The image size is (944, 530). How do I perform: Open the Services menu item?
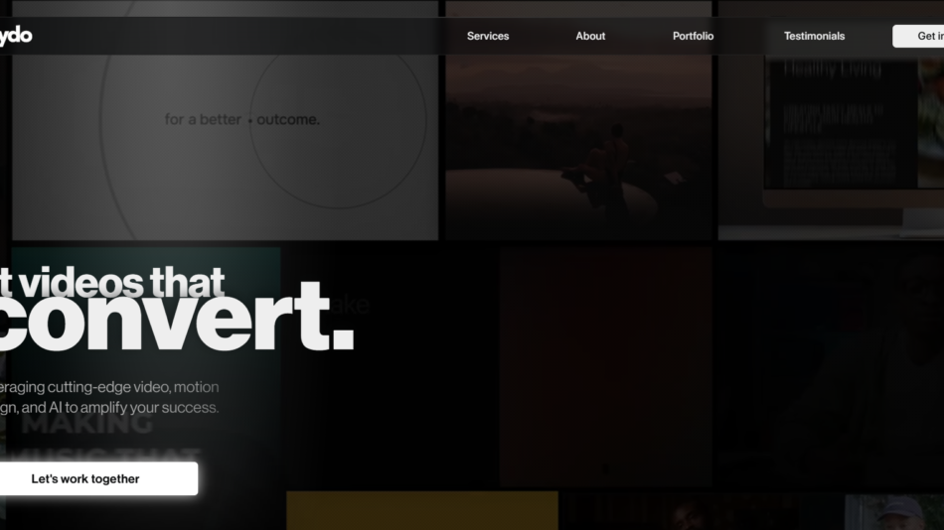tap(488, 36)
